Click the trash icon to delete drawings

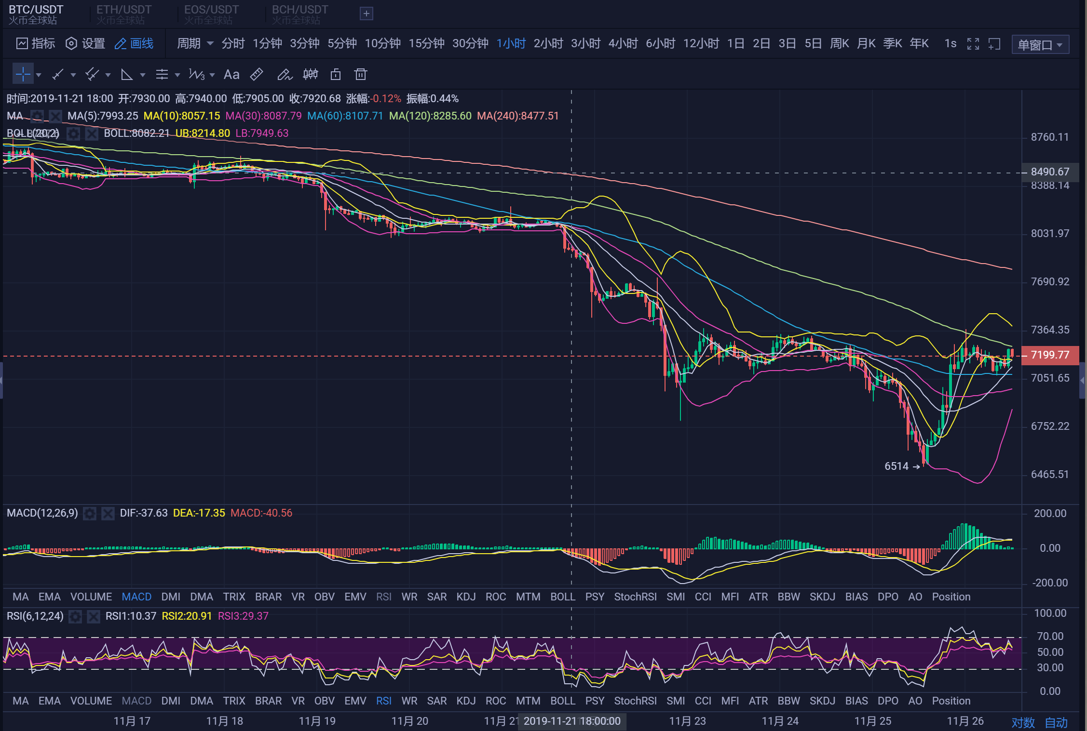click(x=360, y=74)
